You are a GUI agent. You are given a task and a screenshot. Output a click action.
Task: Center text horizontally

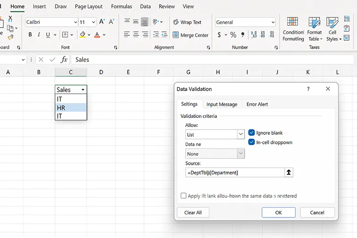(136, 35)
